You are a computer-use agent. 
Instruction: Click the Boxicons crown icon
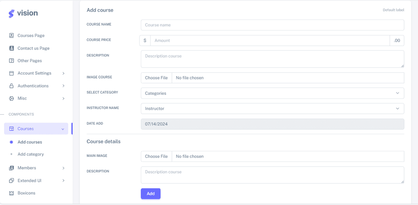point(11,193)
